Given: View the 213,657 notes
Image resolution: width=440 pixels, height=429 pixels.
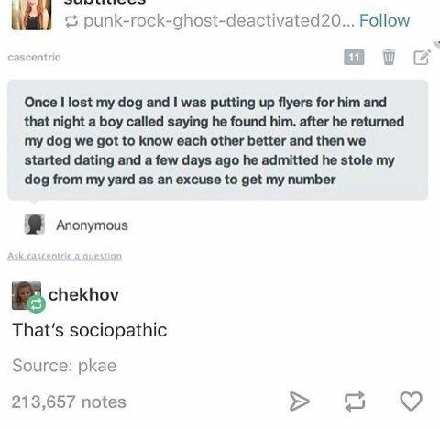Looking at the screenshot, I should pyautogui.click(x=69, y=401).
